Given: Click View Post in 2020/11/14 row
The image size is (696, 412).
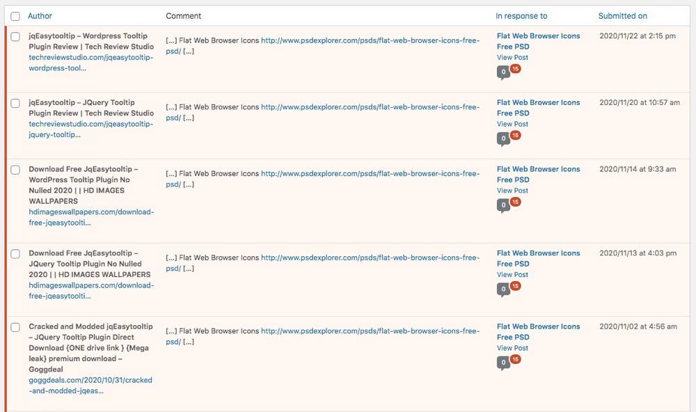Looking at the screenshot, I should coord(512,191).
